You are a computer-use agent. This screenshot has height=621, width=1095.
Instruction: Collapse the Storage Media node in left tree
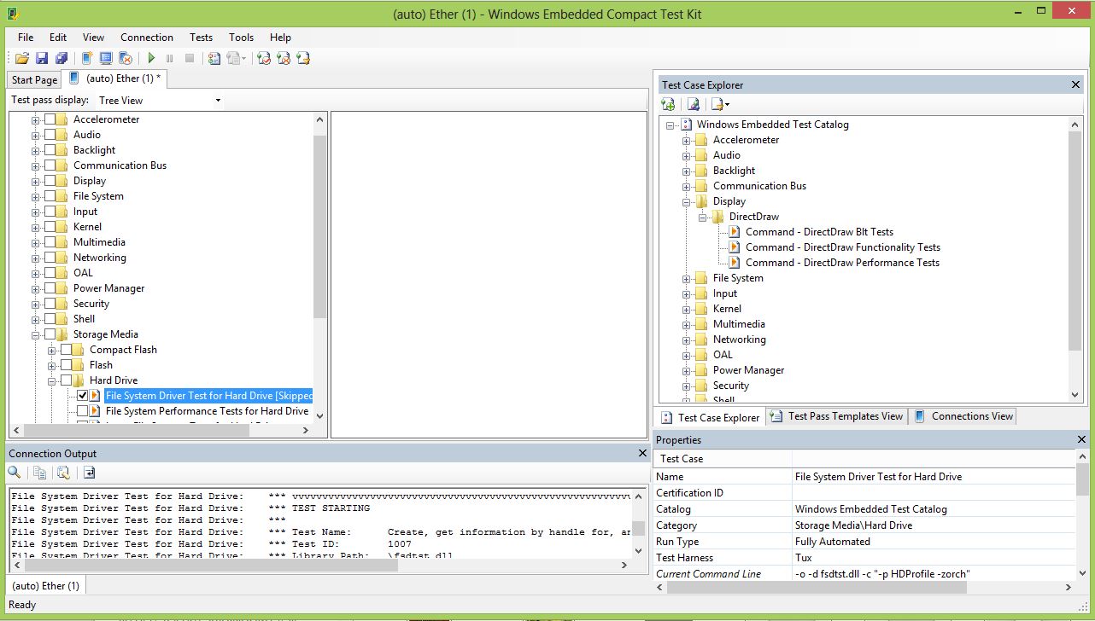pyautogui.click(x=36, y=334)
